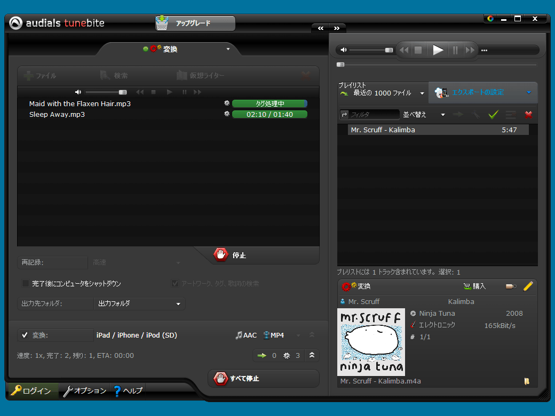Click the 停止 stop button

(x=230, y=255)
